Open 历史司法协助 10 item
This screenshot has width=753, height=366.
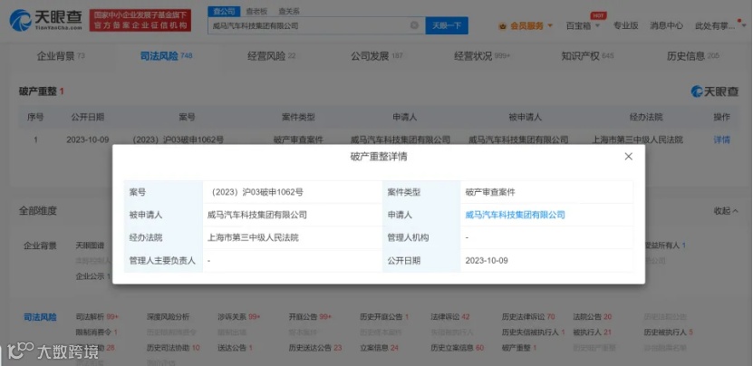coord(173,347)
